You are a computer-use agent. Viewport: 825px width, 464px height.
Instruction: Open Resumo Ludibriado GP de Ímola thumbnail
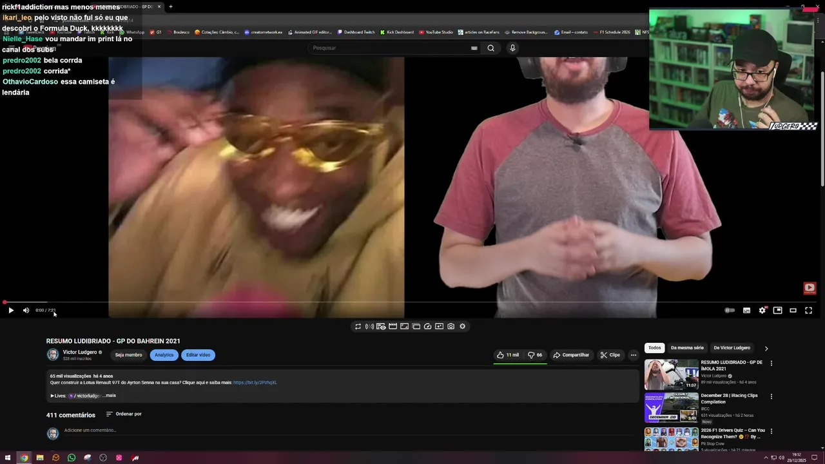point(671,374)
